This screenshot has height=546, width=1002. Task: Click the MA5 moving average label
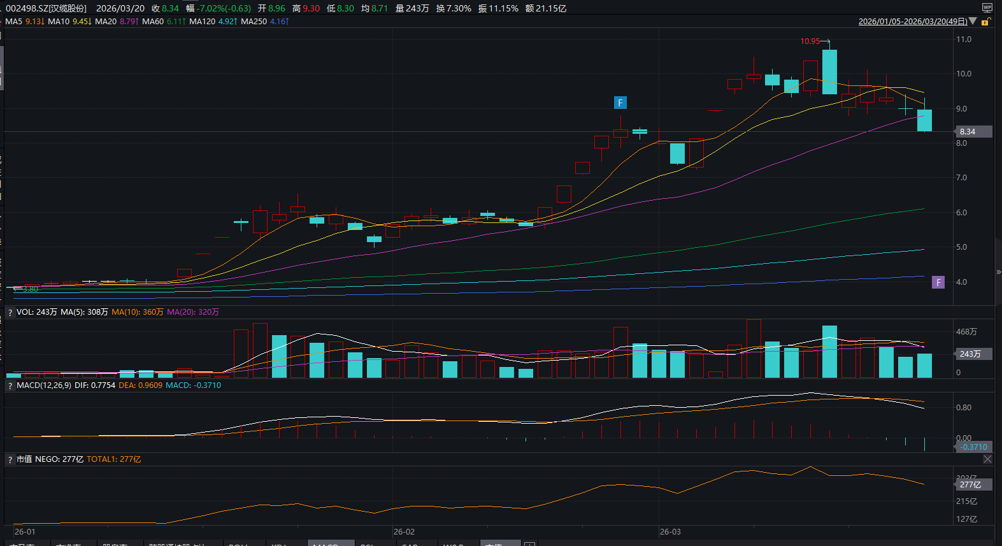click(x=14, y=22)
